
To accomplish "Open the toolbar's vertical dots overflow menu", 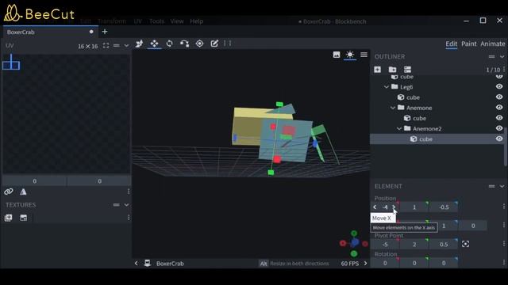I will (228, 44).
